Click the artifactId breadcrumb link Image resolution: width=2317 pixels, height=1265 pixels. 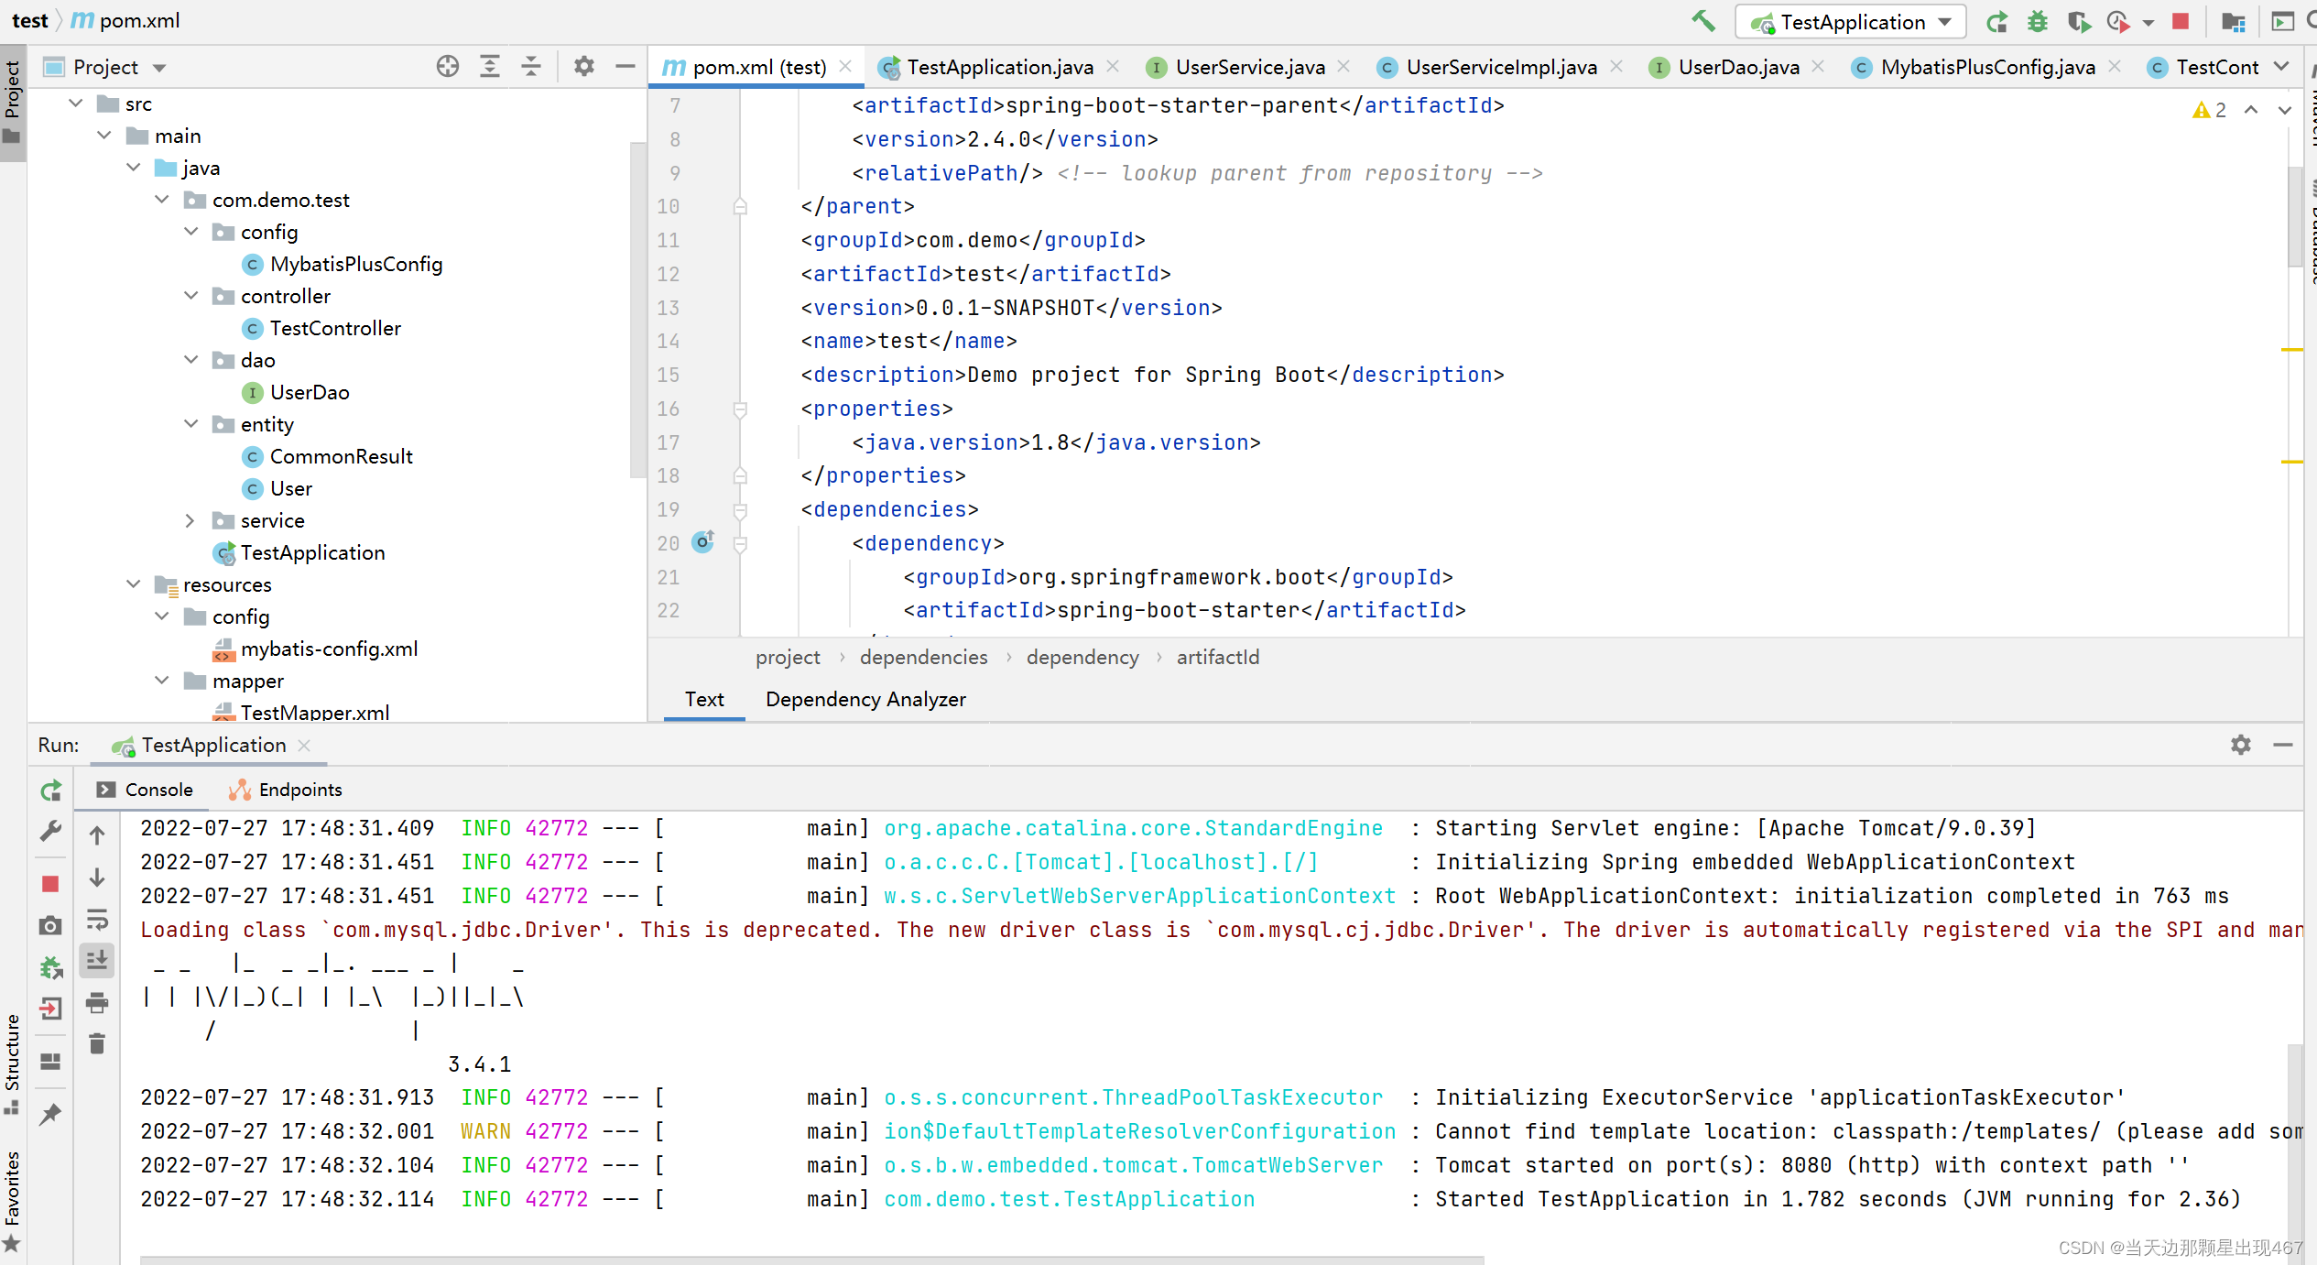(x=1217, y=657)
